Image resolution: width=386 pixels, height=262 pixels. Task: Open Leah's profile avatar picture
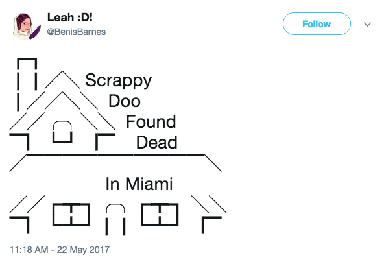pos(27,27)
